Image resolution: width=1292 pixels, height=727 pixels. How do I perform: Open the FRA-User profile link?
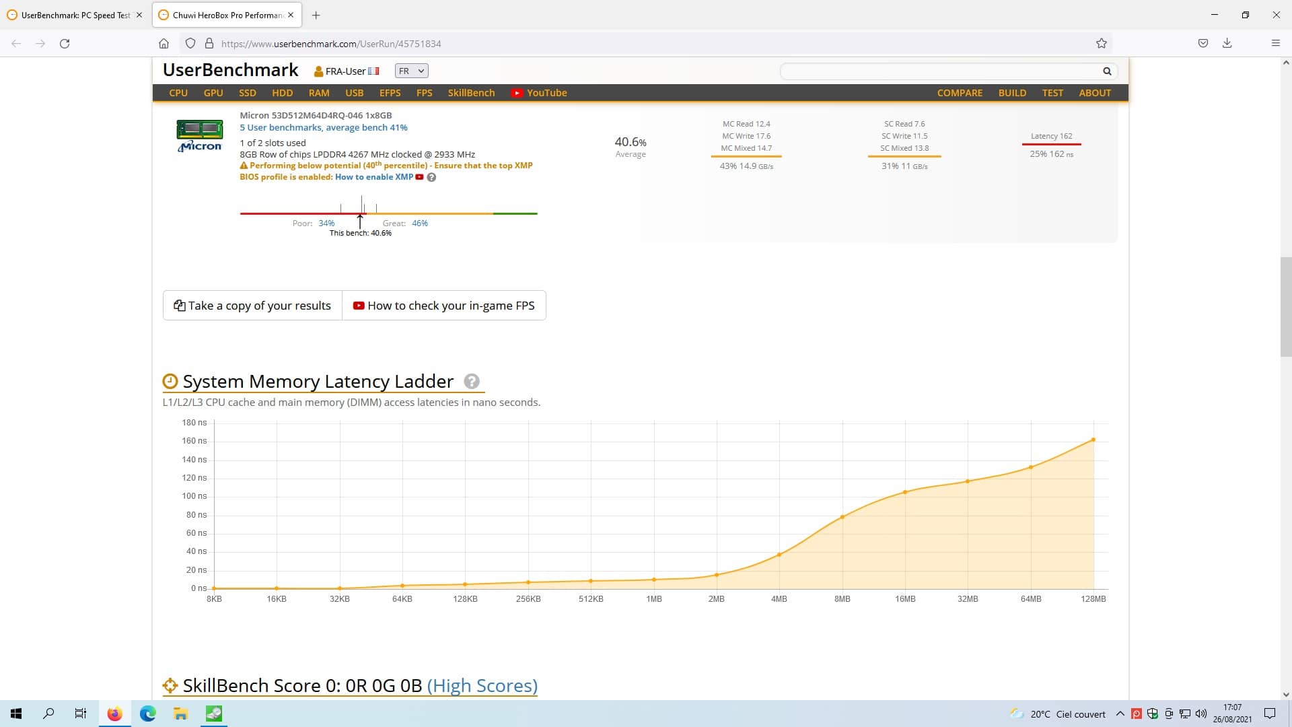347,71
